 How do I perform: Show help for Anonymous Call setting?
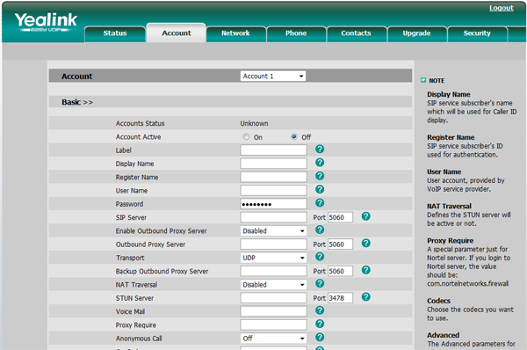[x=320, y=338]
